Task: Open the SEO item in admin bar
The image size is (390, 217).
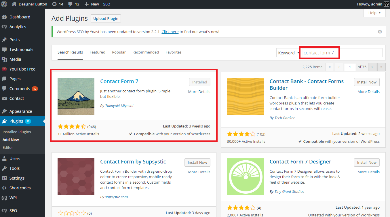Action: pos(106,4)
